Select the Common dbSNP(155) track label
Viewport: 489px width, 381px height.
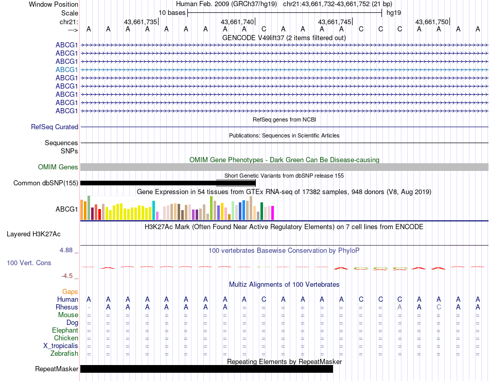pyautogui.click(x=45, y=183)
